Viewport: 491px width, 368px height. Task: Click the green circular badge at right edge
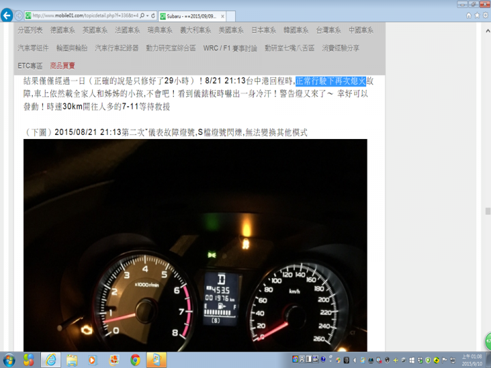[488, 341]
